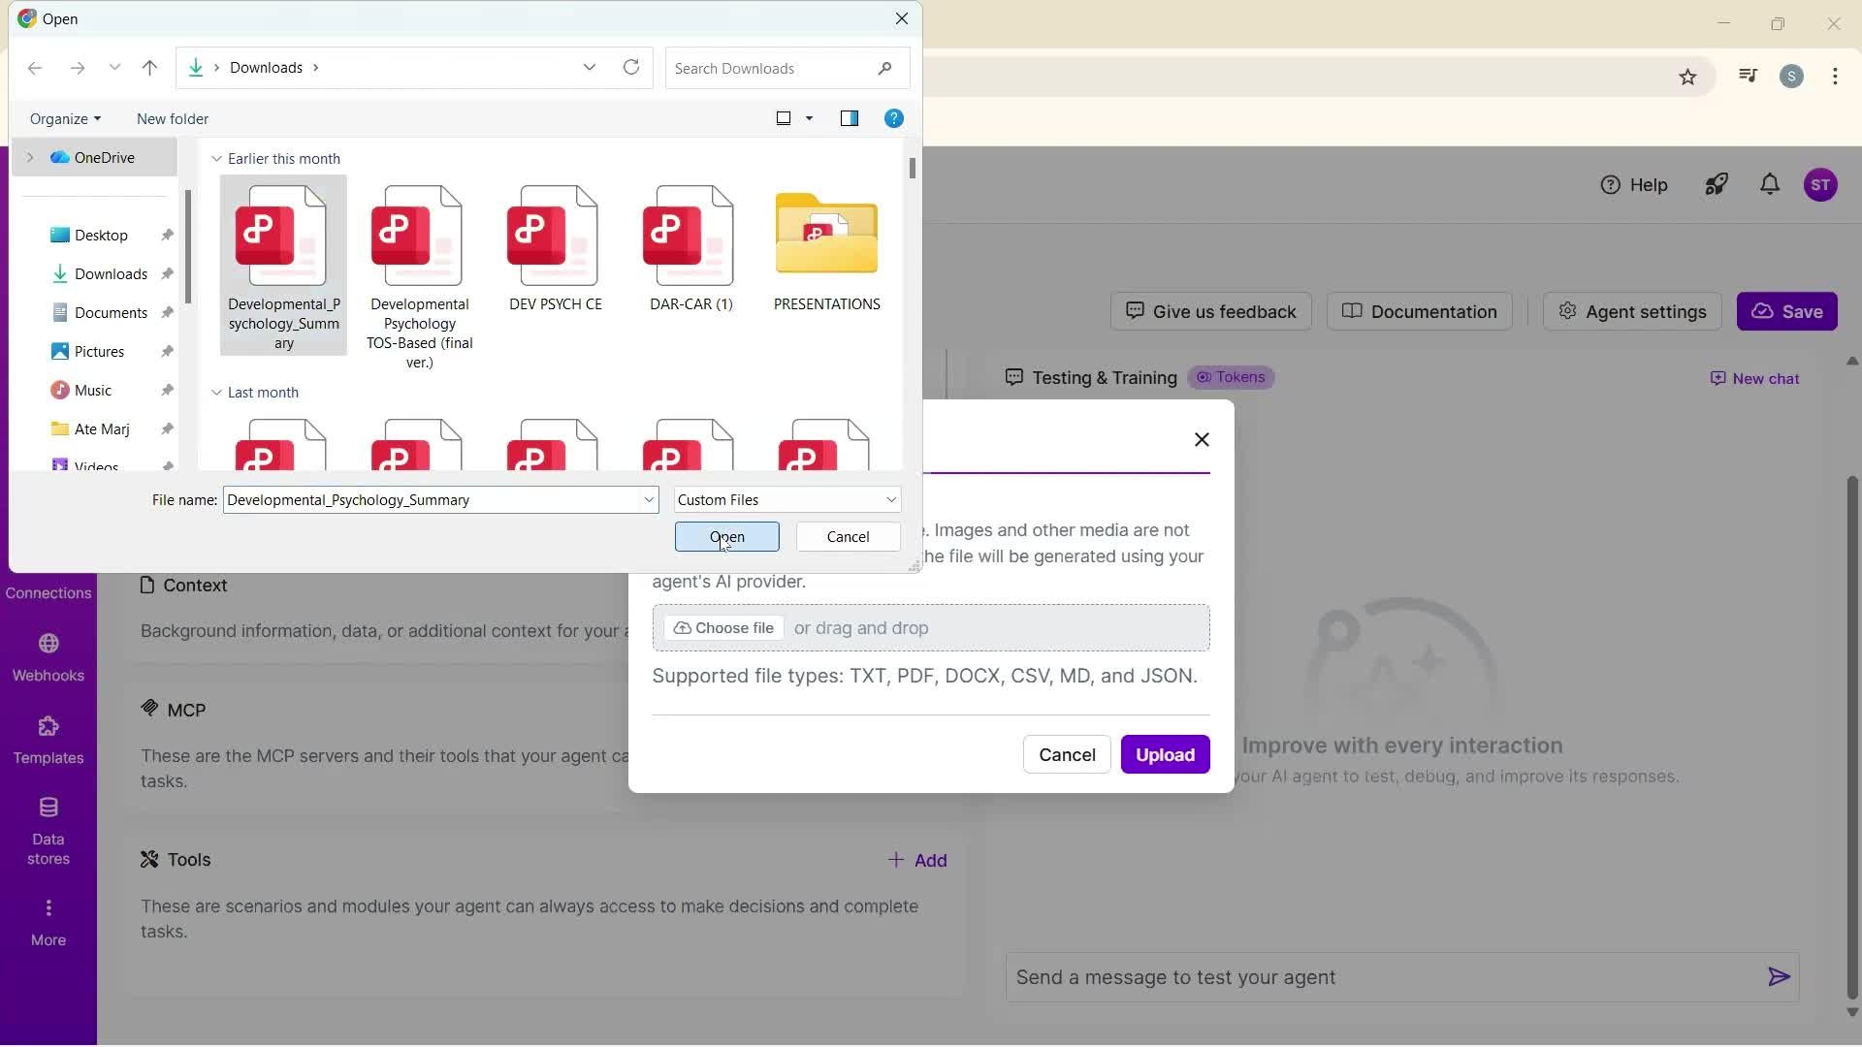This screenshot has height=1047, width=1862.
Task: Open Data stores in the sidebar
Action: tap(48, 830)
